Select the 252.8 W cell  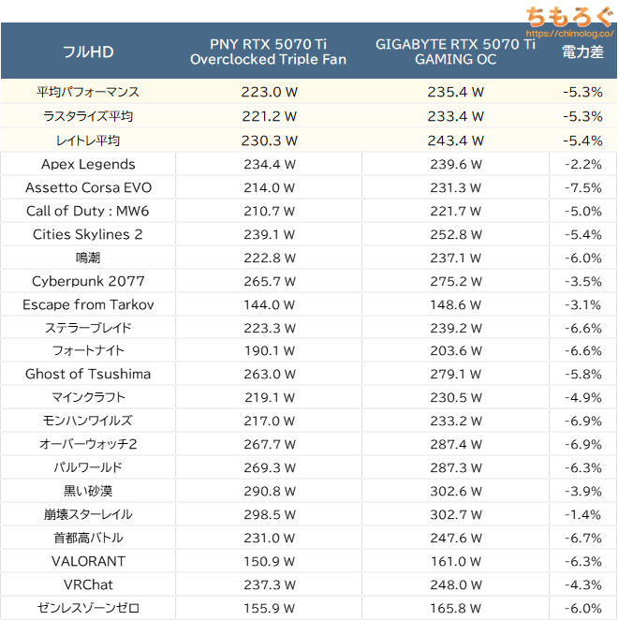click(x=455, y=234)
